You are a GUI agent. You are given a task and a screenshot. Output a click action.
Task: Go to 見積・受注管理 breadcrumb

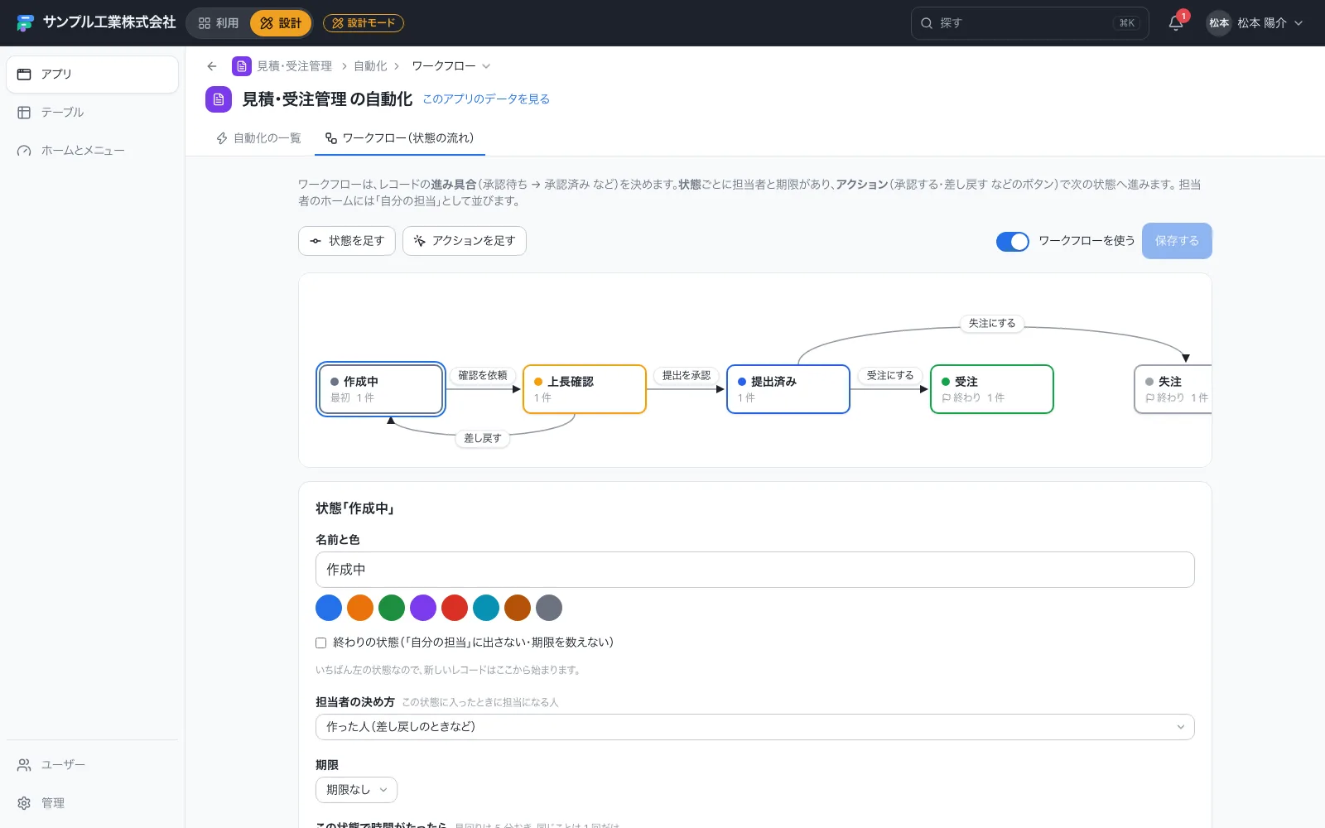[x=294, y=66]
